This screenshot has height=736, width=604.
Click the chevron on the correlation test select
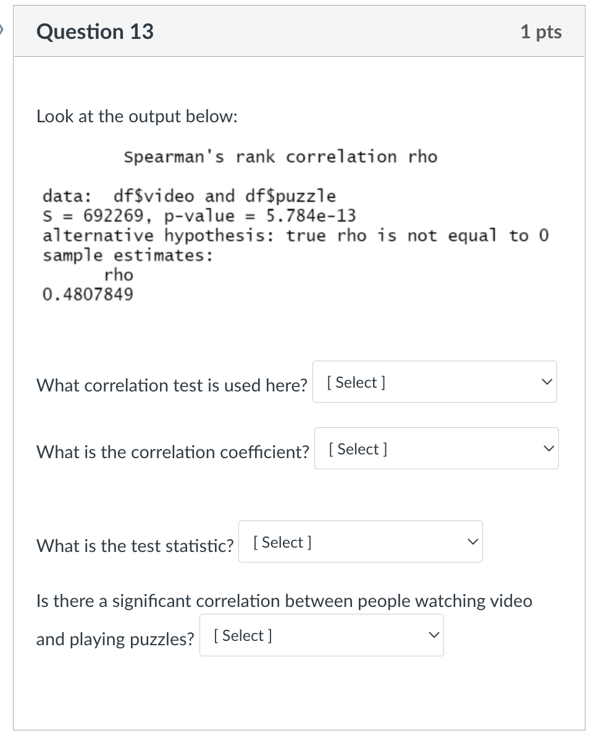(546, 382)
